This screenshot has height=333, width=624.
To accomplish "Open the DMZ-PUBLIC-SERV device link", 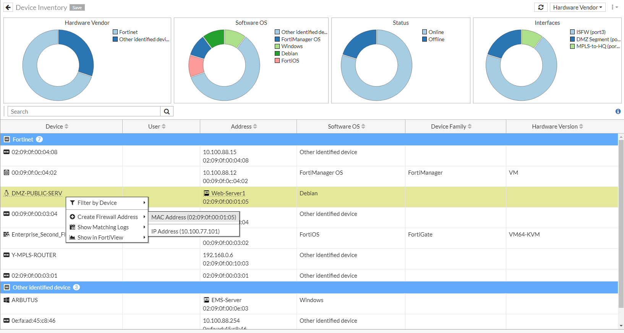I will tap(37, 193).
